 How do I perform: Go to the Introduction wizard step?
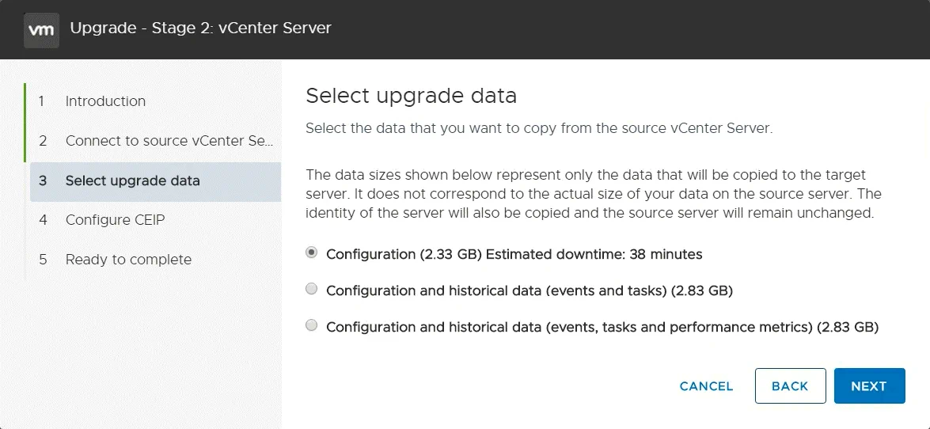coord(105,101)
